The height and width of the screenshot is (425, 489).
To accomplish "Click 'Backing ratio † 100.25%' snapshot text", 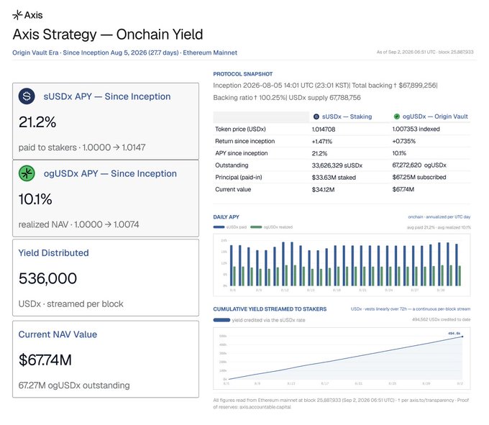I will click(250, 98).
